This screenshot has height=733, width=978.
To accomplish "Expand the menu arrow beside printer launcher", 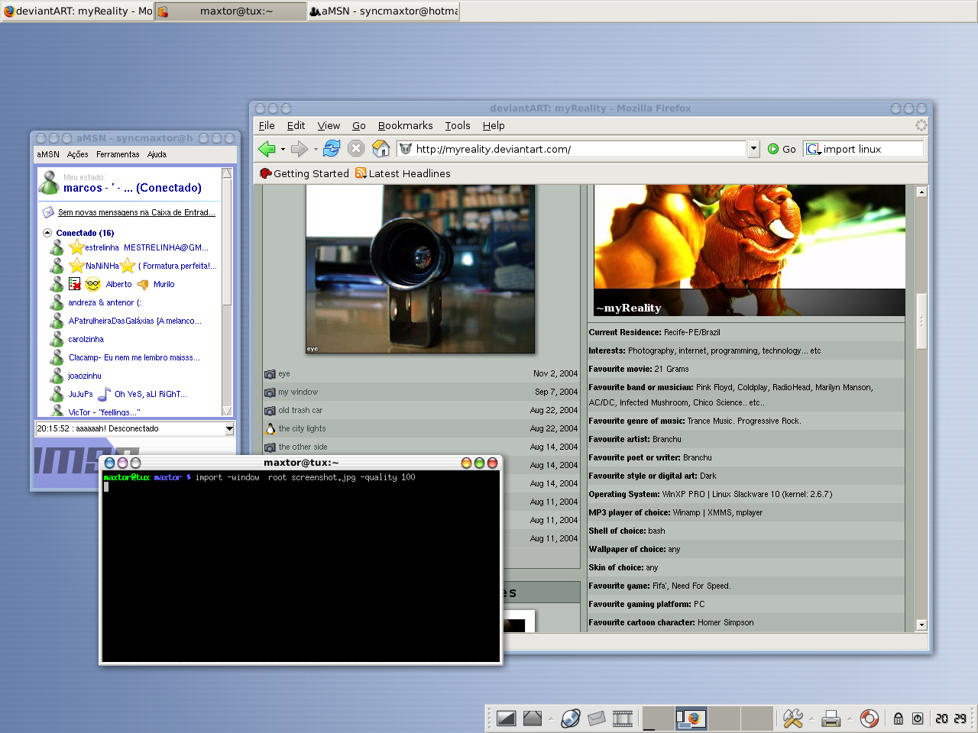I will click(849, 719).
